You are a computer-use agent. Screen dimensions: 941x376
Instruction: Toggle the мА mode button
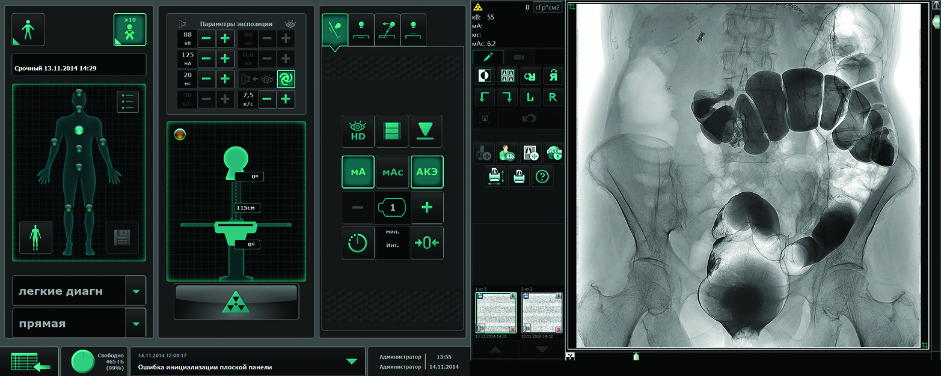pyautogui.click(x=358, y=172)
